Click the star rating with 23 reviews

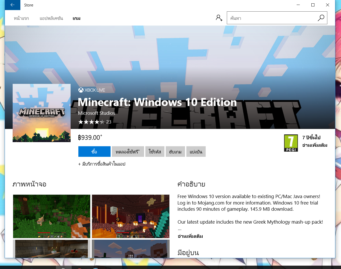tap(95, 122)
